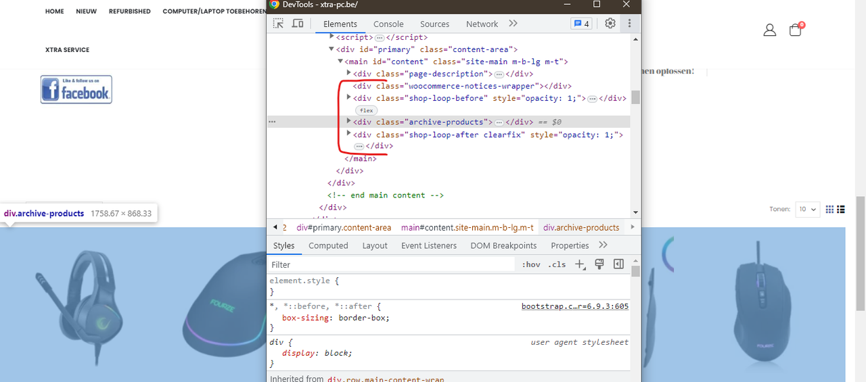Open DevTools customize three-dot menu
866x382 pixels.
629,24
